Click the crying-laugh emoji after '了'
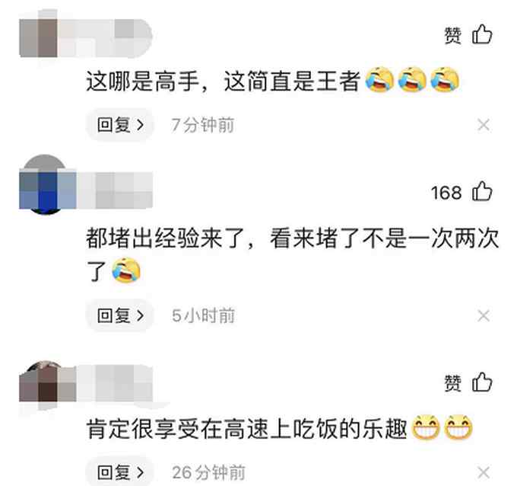Viewport: 517px width, 486px height. click(126, 270)
